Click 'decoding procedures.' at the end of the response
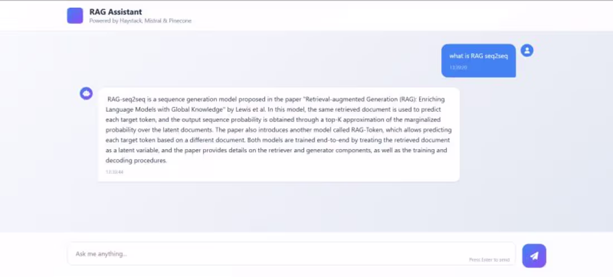The width and height of the screenshot is (613, 277). click(x=137, y=160)
